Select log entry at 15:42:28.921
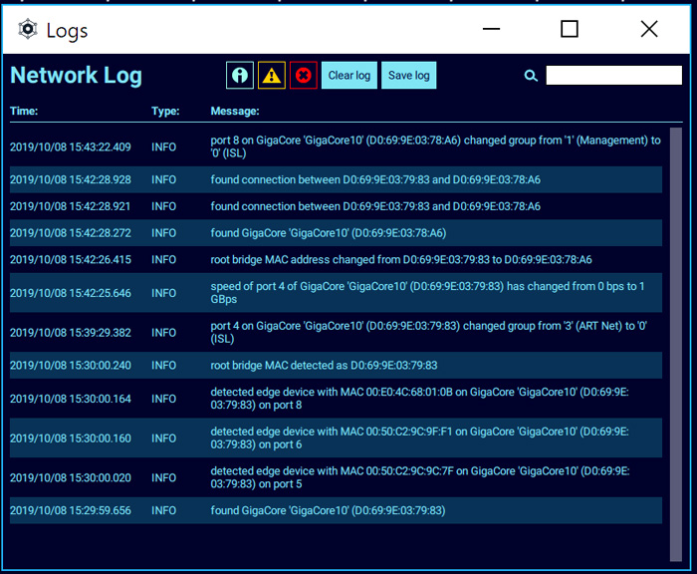 click(336, 206)
